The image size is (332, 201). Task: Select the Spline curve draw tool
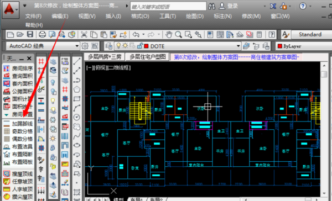[77, 136]
